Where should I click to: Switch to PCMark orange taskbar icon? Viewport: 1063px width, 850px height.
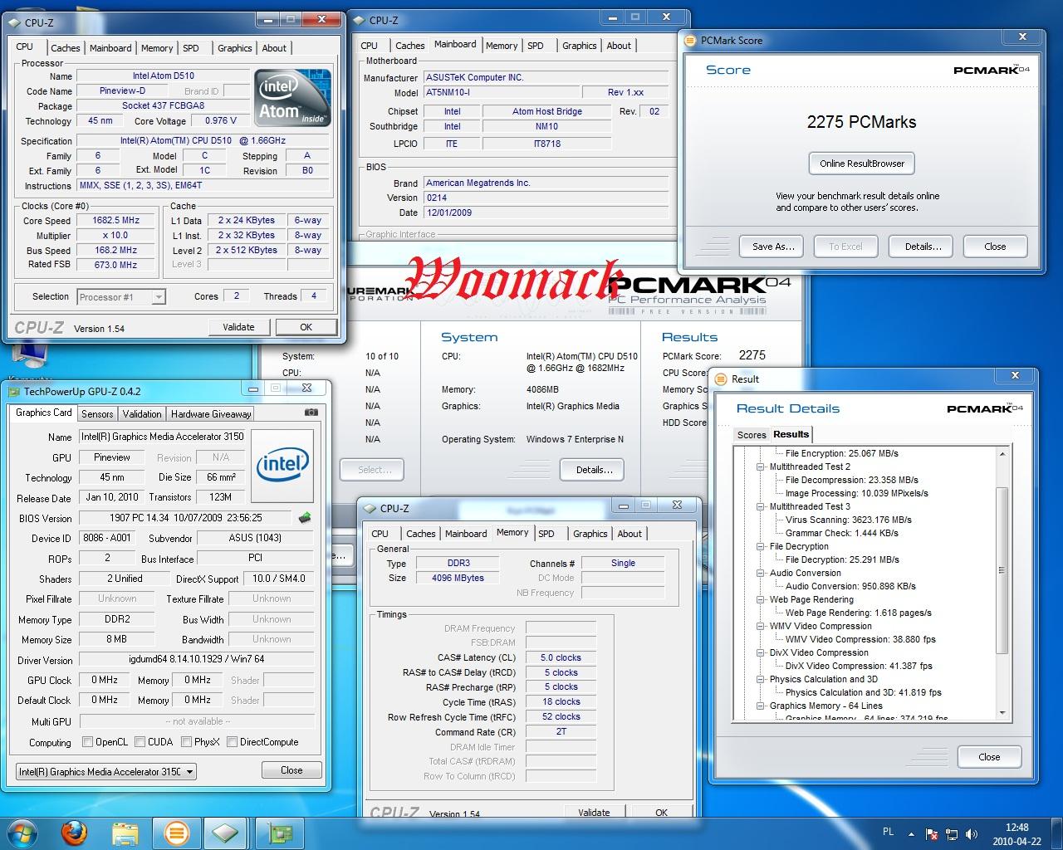click(175, 832)
